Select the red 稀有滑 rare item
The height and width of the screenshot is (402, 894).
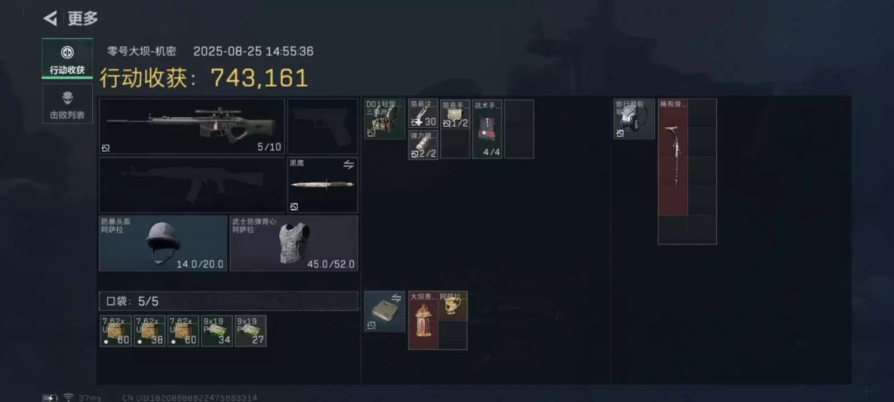(673, 157)
